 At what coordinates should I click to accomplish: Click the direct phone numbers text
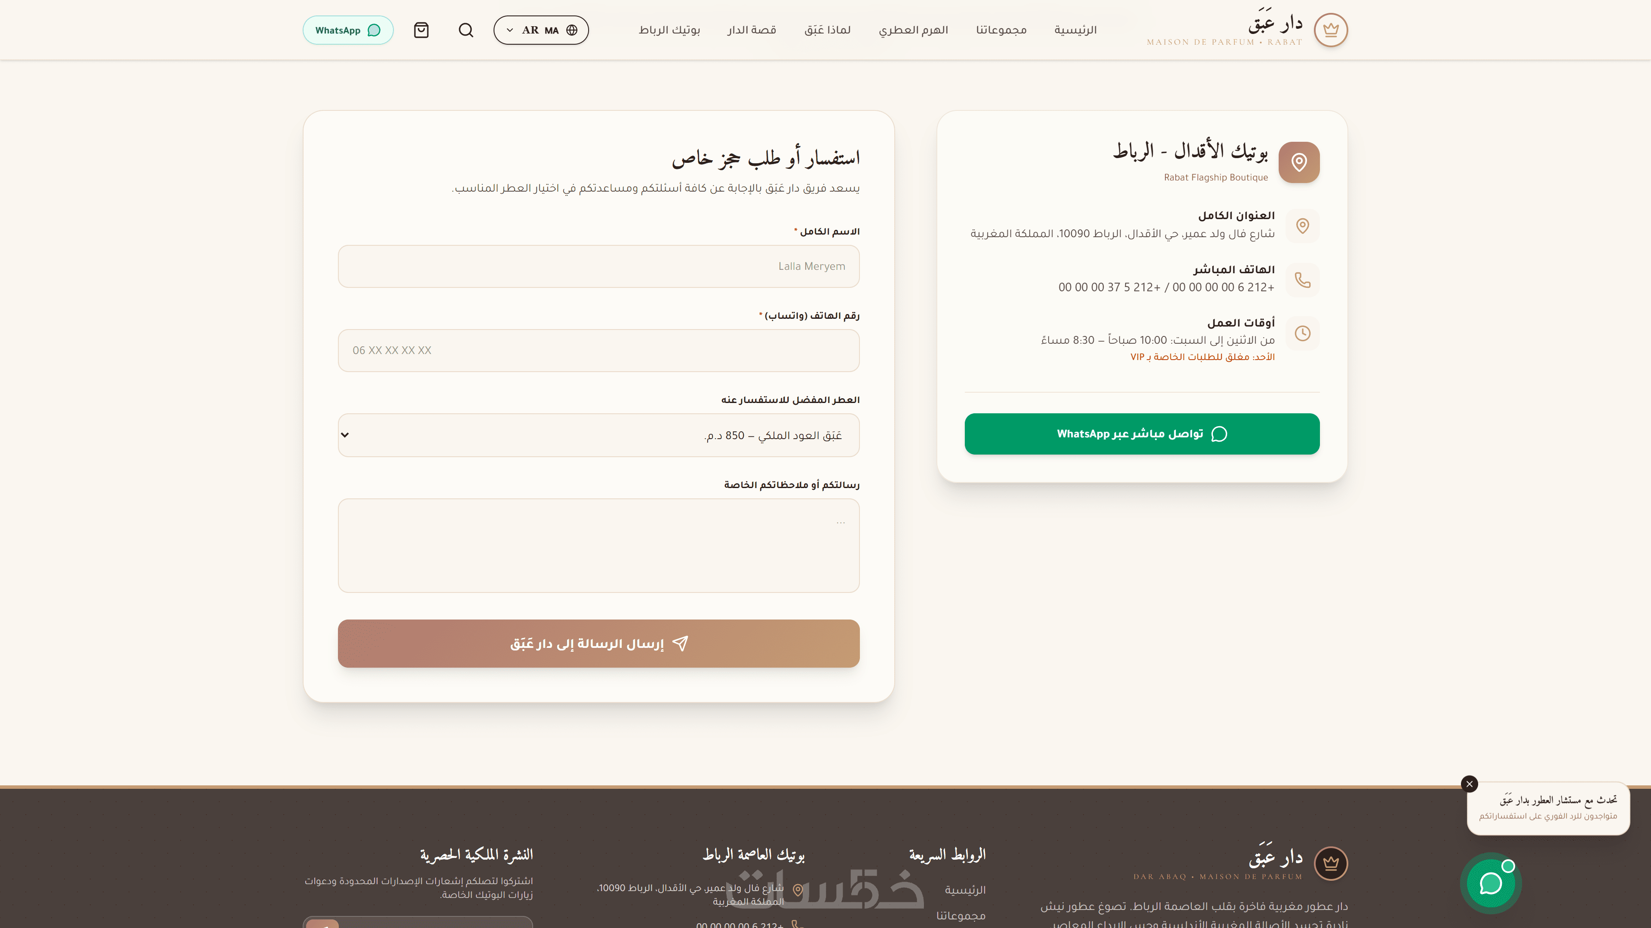click(1166, 287)
